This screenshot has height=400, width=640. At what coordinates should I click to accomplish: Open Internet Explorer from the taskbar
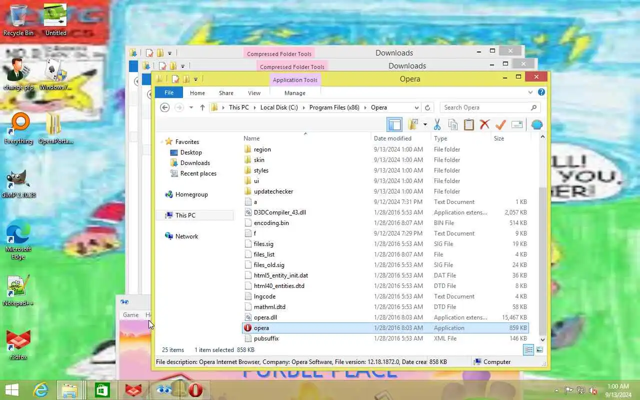pyautogui.click(x=41, y=390)
